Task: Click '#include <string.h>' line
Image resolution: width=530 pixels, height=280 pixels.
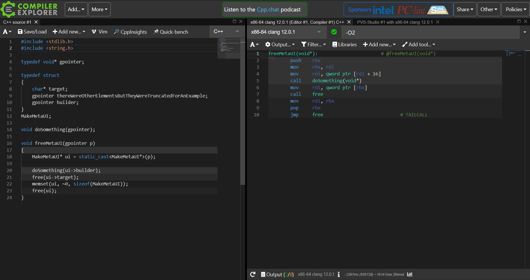Action: [47, 48]
